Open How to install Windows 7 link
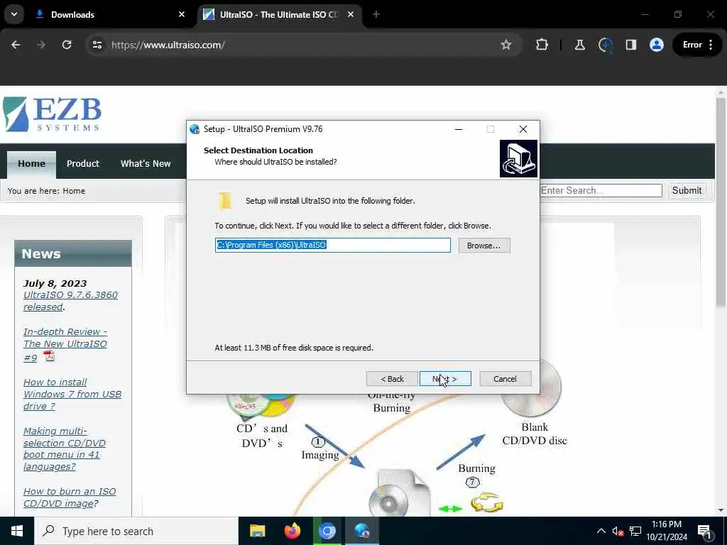The image size is (727, 545). (72, 394)
